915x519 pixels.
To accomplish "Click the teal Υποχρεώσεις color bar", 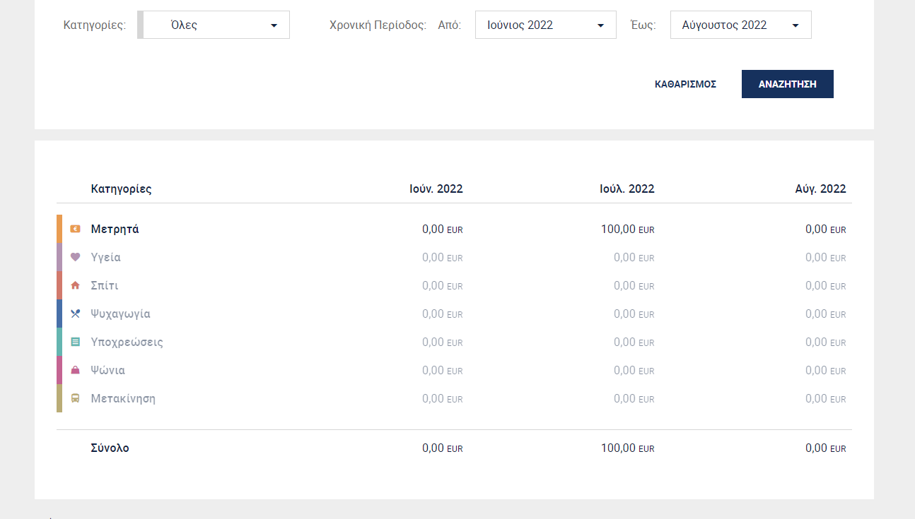I will tap(59, 342).
